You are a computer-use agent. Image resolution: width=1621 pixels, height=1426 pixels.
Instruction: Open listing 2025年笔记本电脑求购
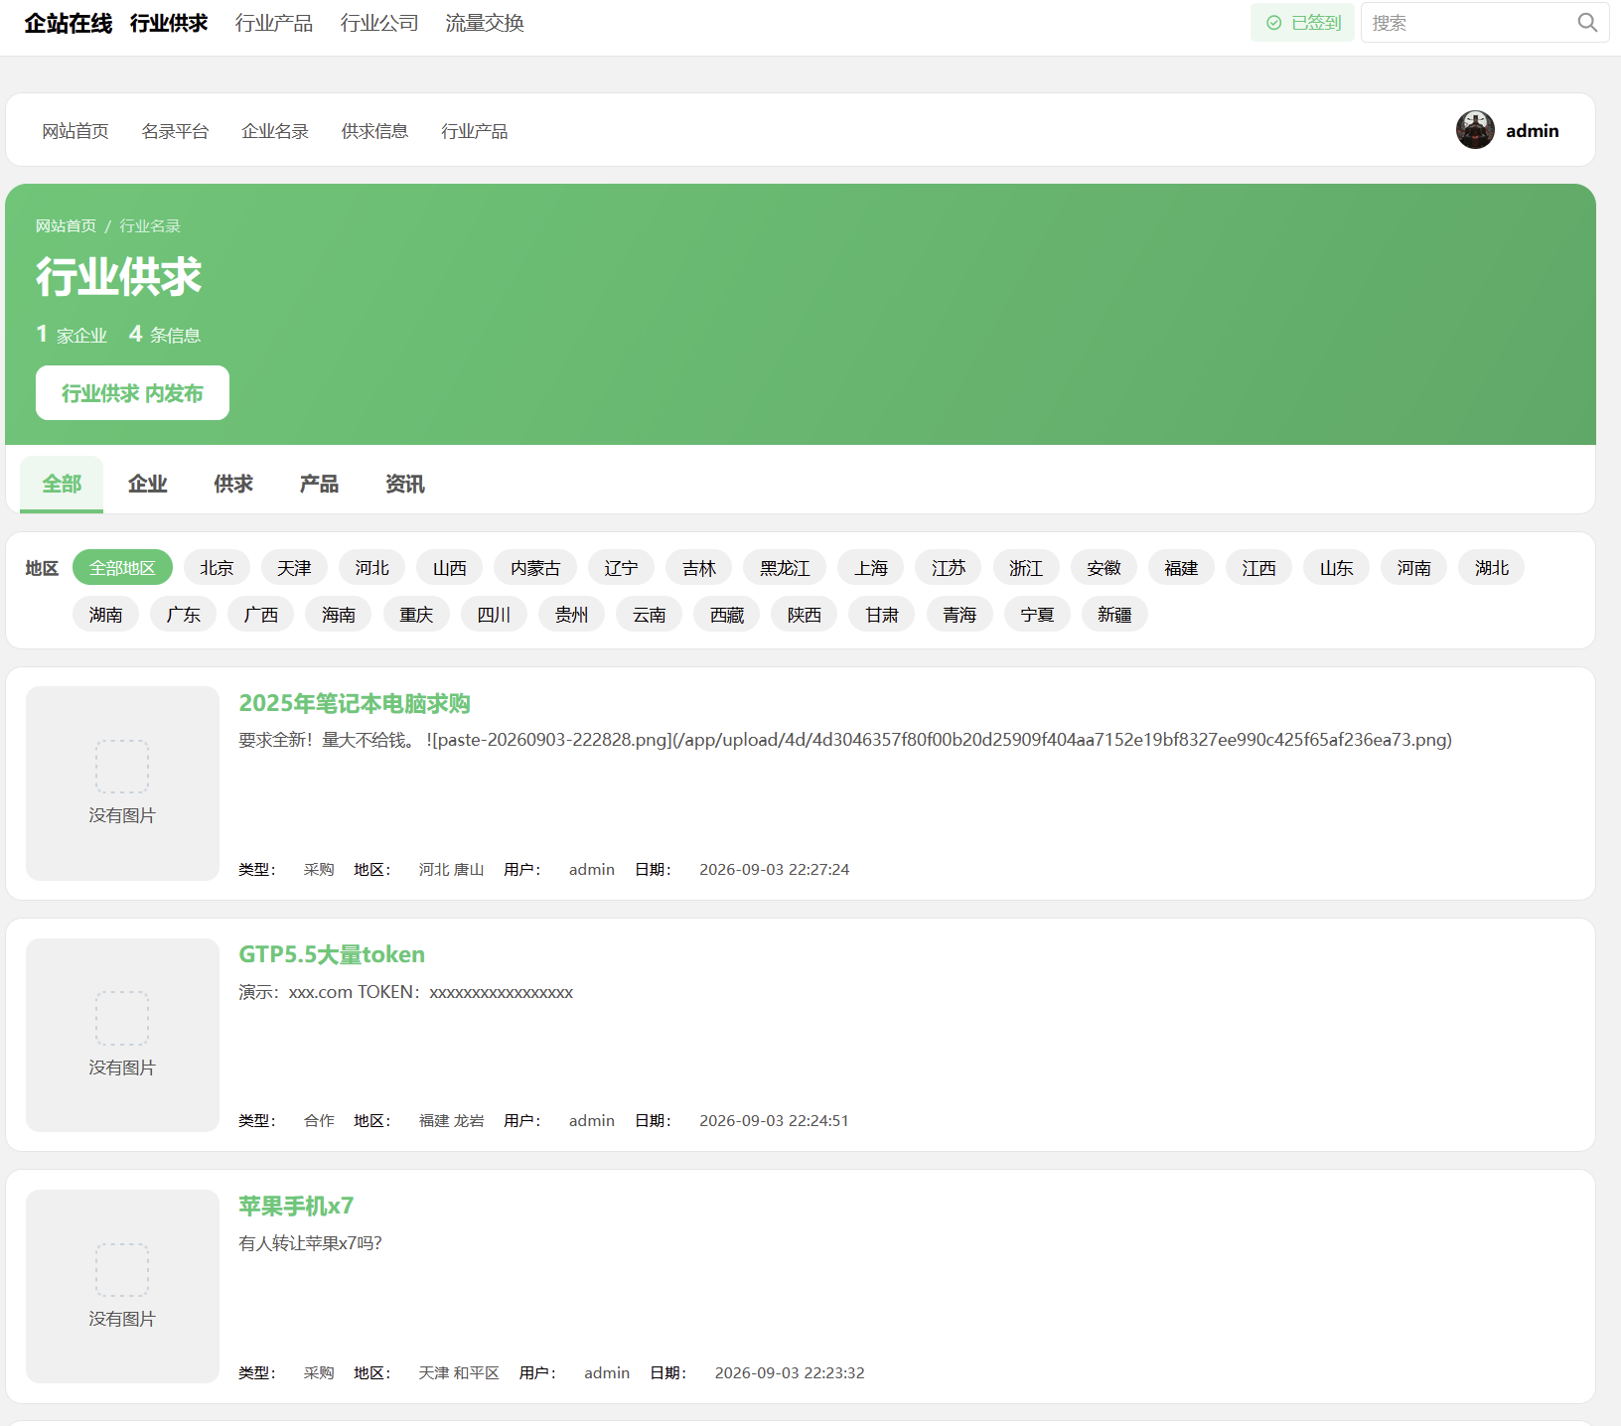pos(355,703)
